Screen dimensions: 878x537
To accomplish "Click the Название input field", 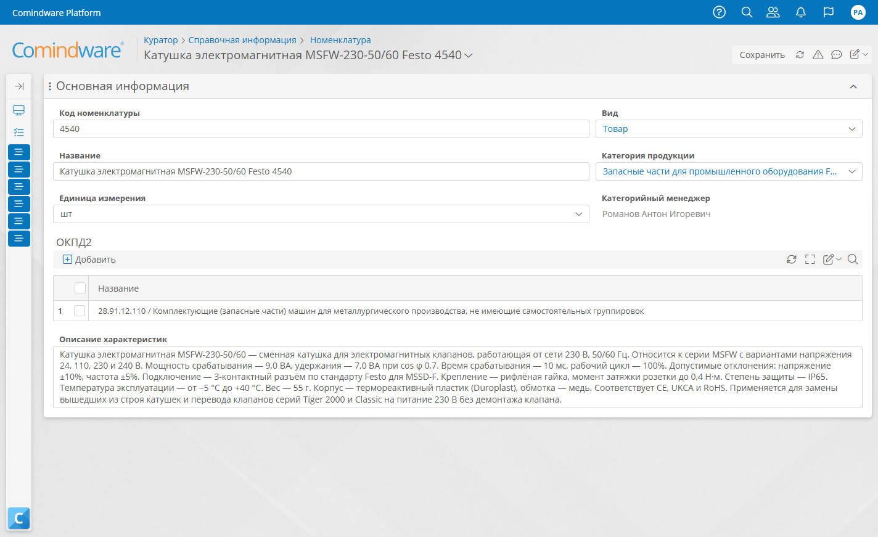I will pos(321,171).
